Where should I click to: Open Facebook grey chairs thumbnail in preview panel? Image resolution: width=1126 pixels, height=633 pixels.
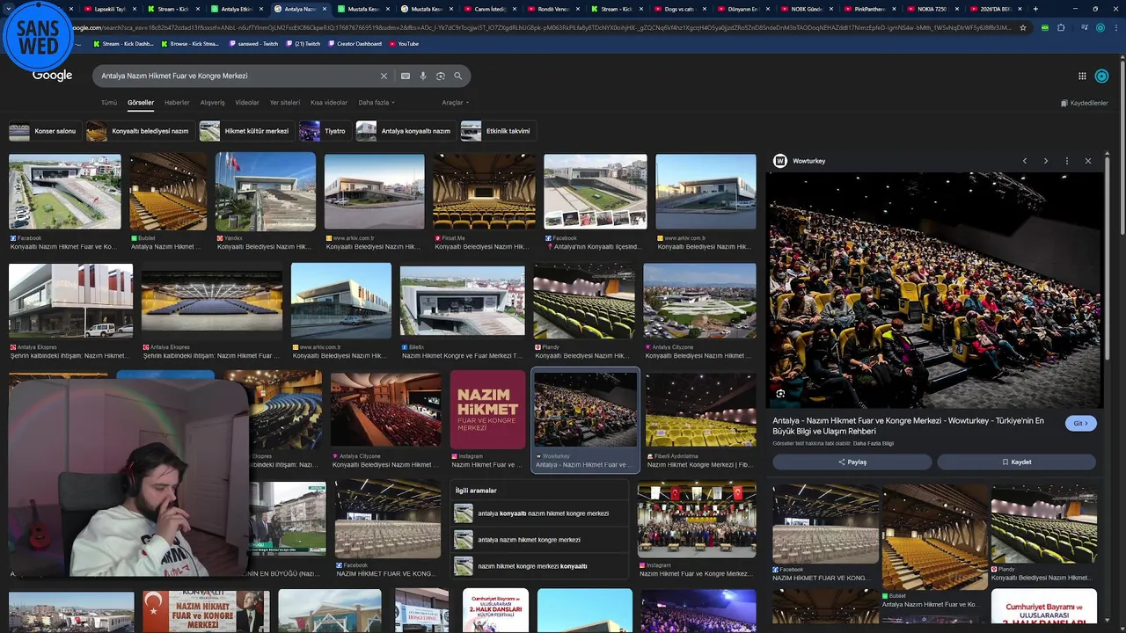825,525
